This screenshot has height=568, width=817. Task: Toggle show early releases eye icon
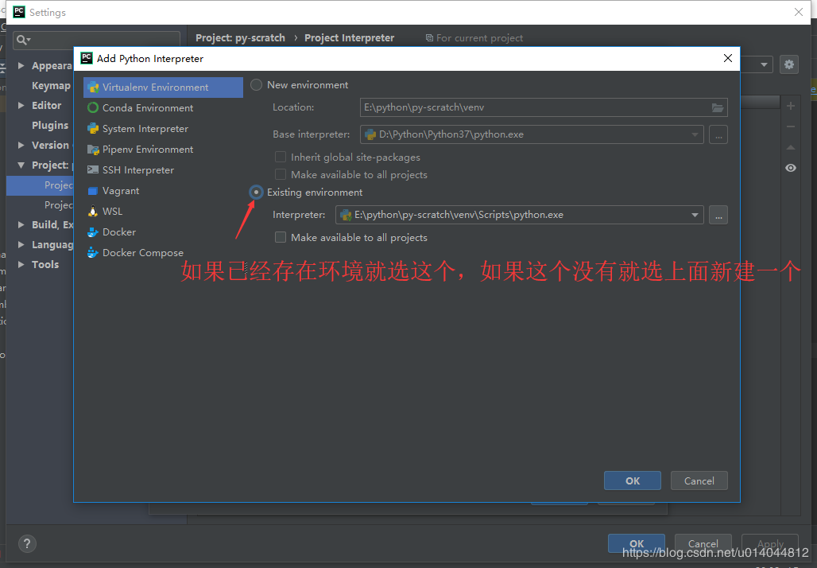click(791, 168)
